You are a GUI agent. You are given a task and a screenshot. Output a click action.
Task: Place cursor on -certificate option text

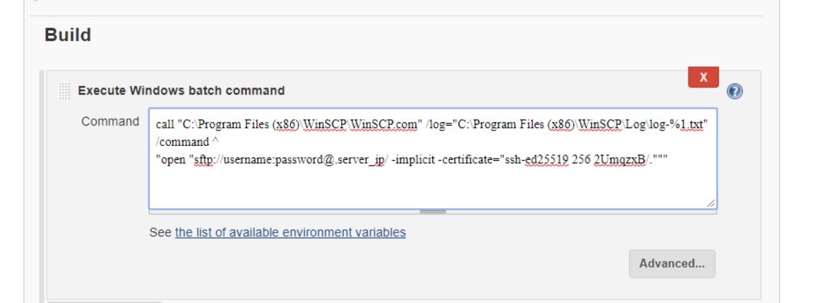pos(462,159)
